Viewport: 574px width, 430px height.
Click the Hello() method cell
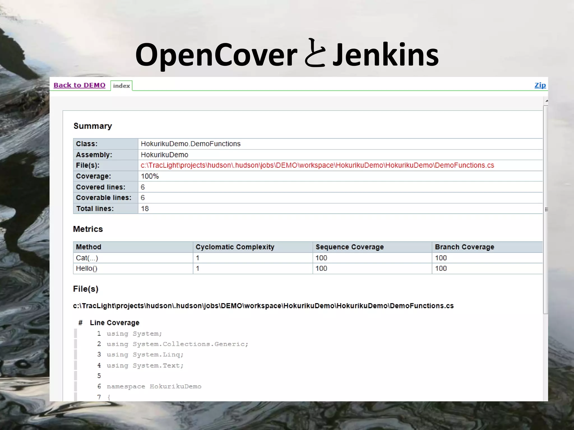pyautogui.click(x=133, y=268)
